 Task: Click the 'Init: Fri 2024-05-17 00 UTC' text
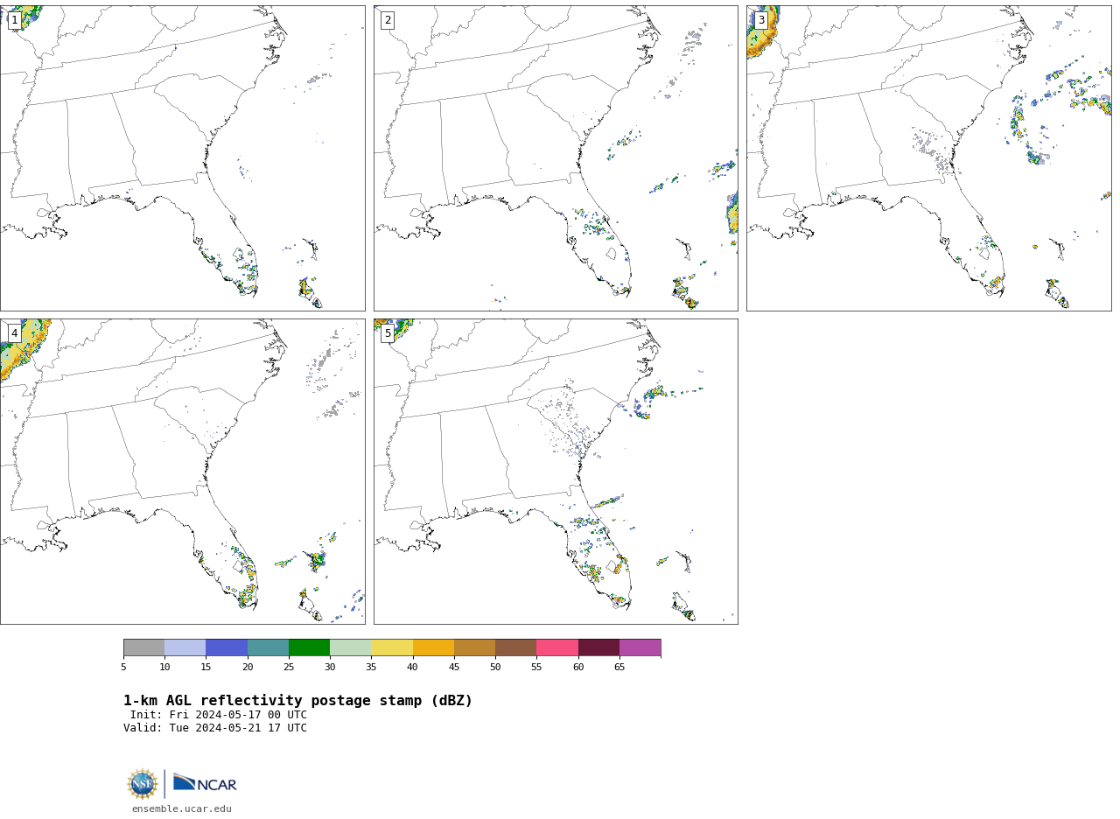pyautogui.click(x=219, y=715)
